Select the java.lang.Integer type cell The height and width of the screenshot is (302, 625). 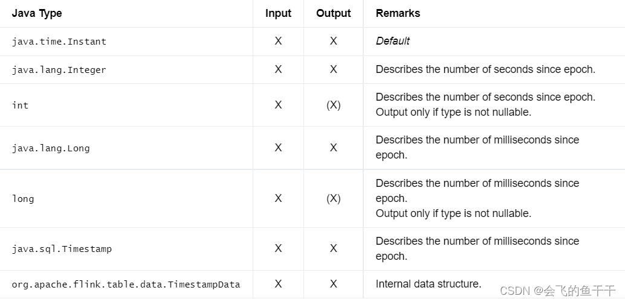click(x=59, y=70)
